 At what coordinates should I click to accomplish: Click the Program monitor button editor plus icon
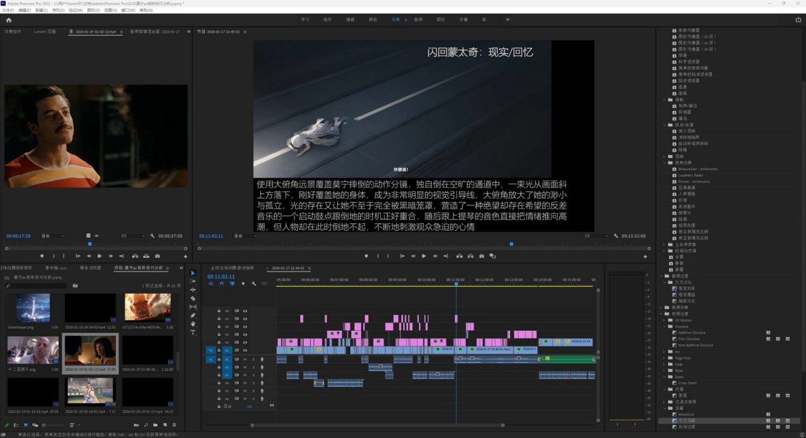[x=645, y=256]
